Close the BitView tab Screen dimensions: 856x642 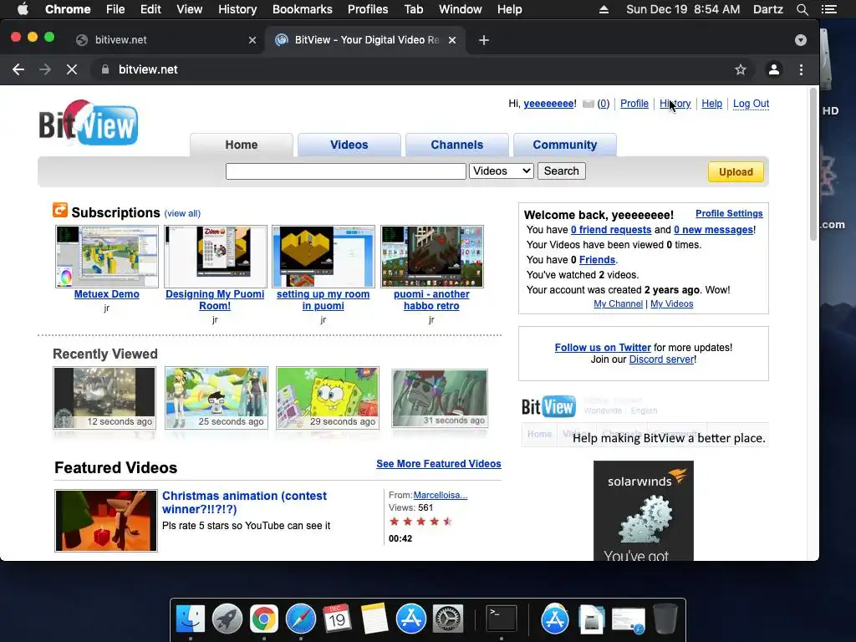452,40
